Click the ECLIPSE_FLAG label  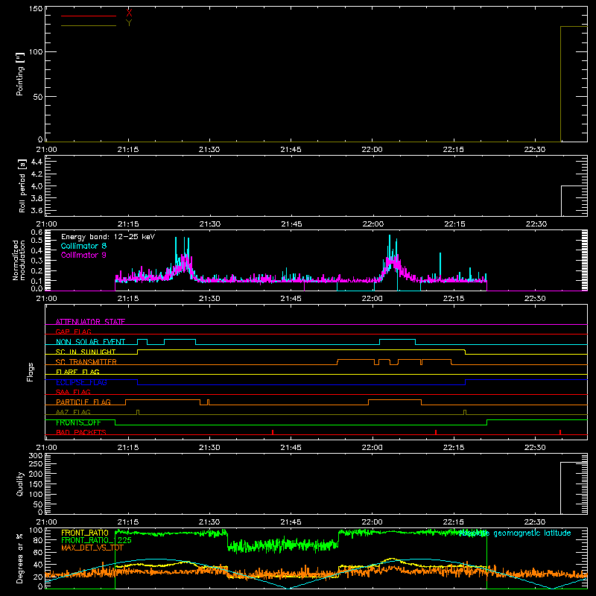[81, 382]
